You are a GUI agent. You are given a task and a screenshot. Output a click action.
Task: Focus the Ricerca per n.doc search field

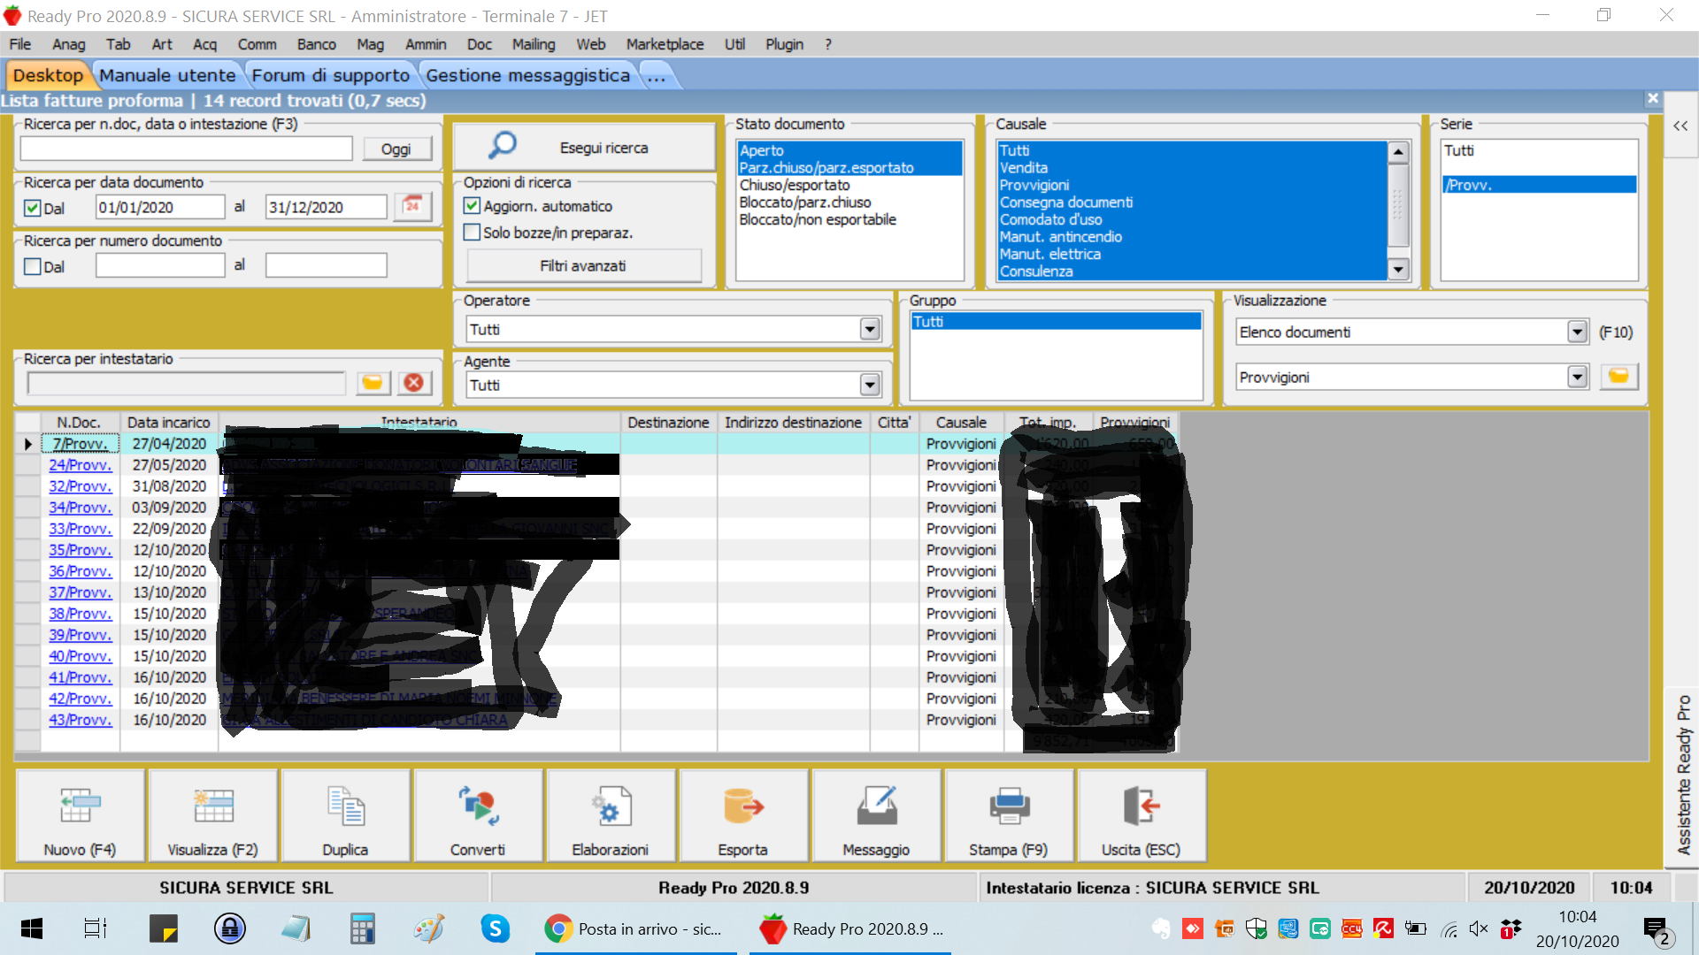click(x=186, y=149)
